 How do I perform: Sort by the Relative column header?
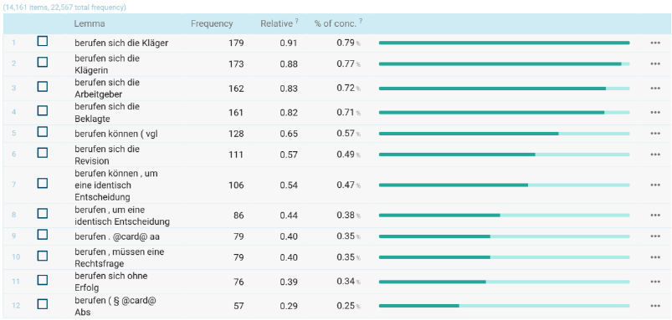[x=277, y=24]
